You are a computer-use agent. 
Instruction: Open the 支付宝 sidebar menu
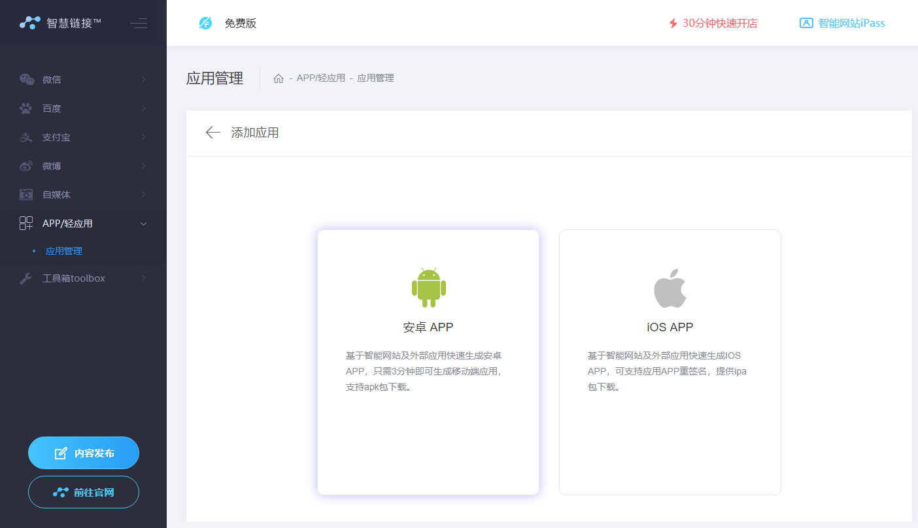(x=83, y=137)
